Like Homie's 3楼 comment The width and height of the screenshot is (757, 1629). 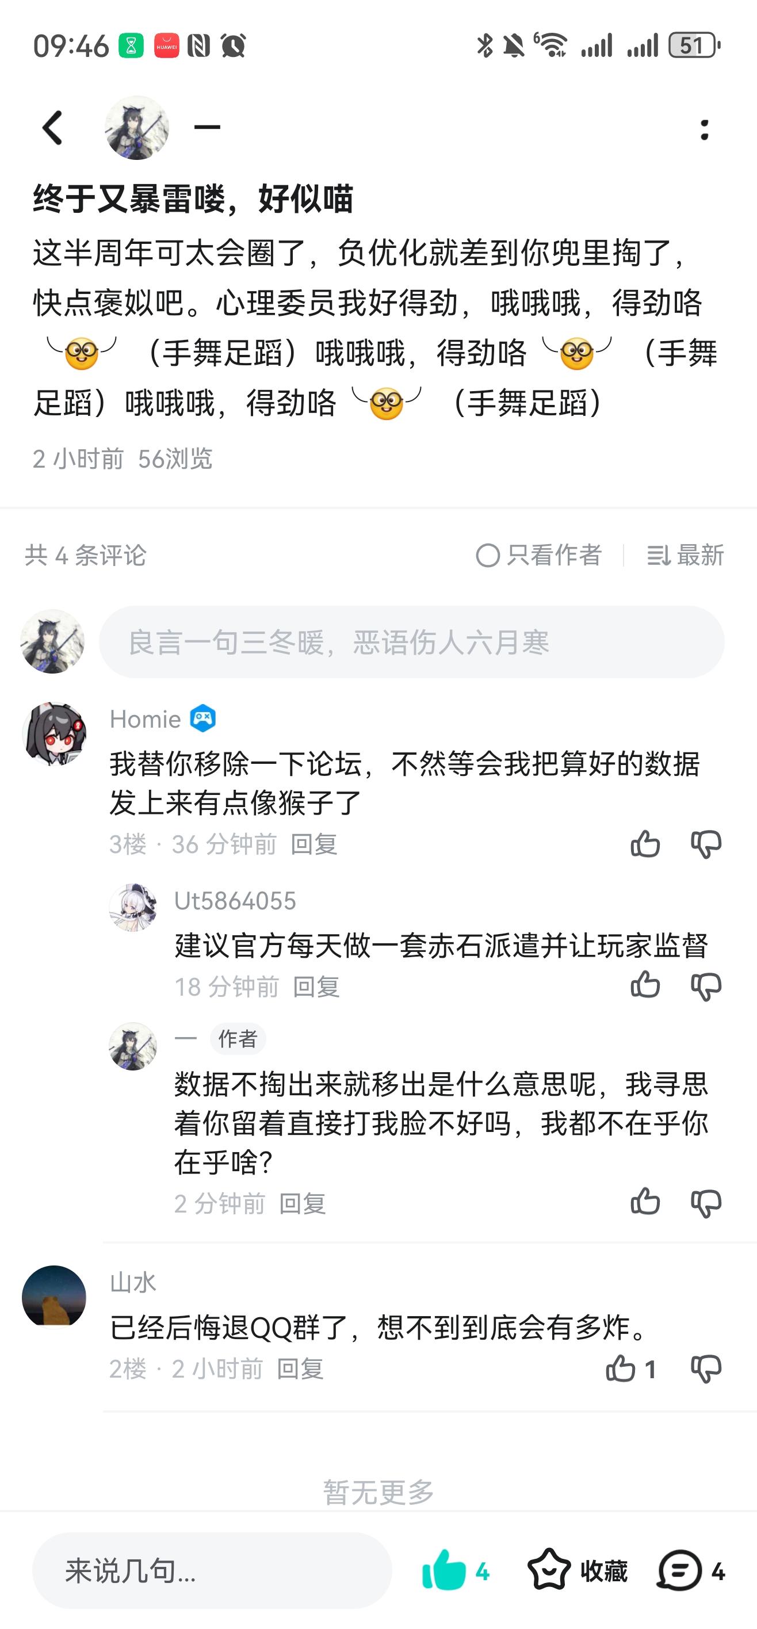[645, 844]
